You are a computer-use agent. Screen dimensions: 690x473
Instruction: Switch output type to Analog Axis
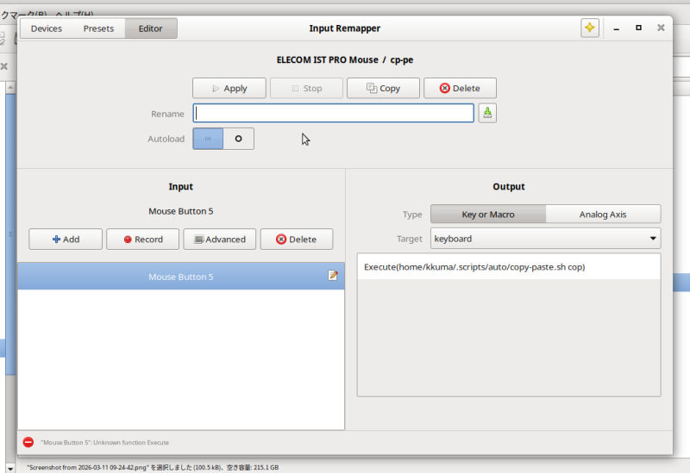pyautogui.click(x=603, y=214)
